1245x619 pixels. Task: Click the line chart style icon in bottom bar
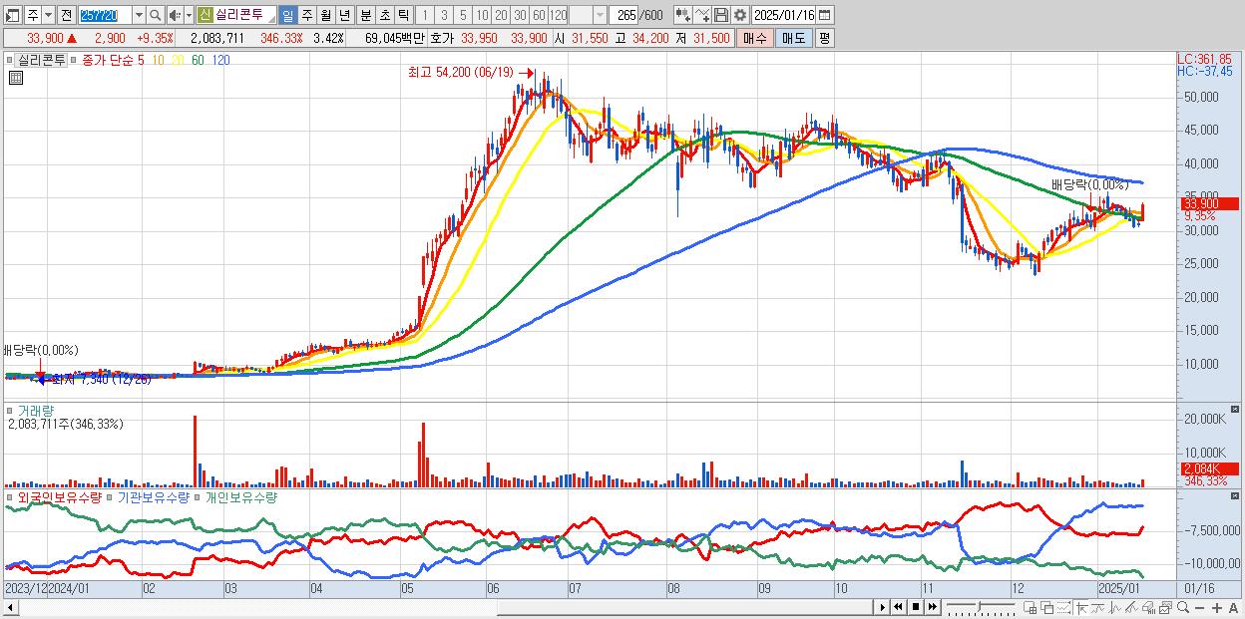point(1097,607)
